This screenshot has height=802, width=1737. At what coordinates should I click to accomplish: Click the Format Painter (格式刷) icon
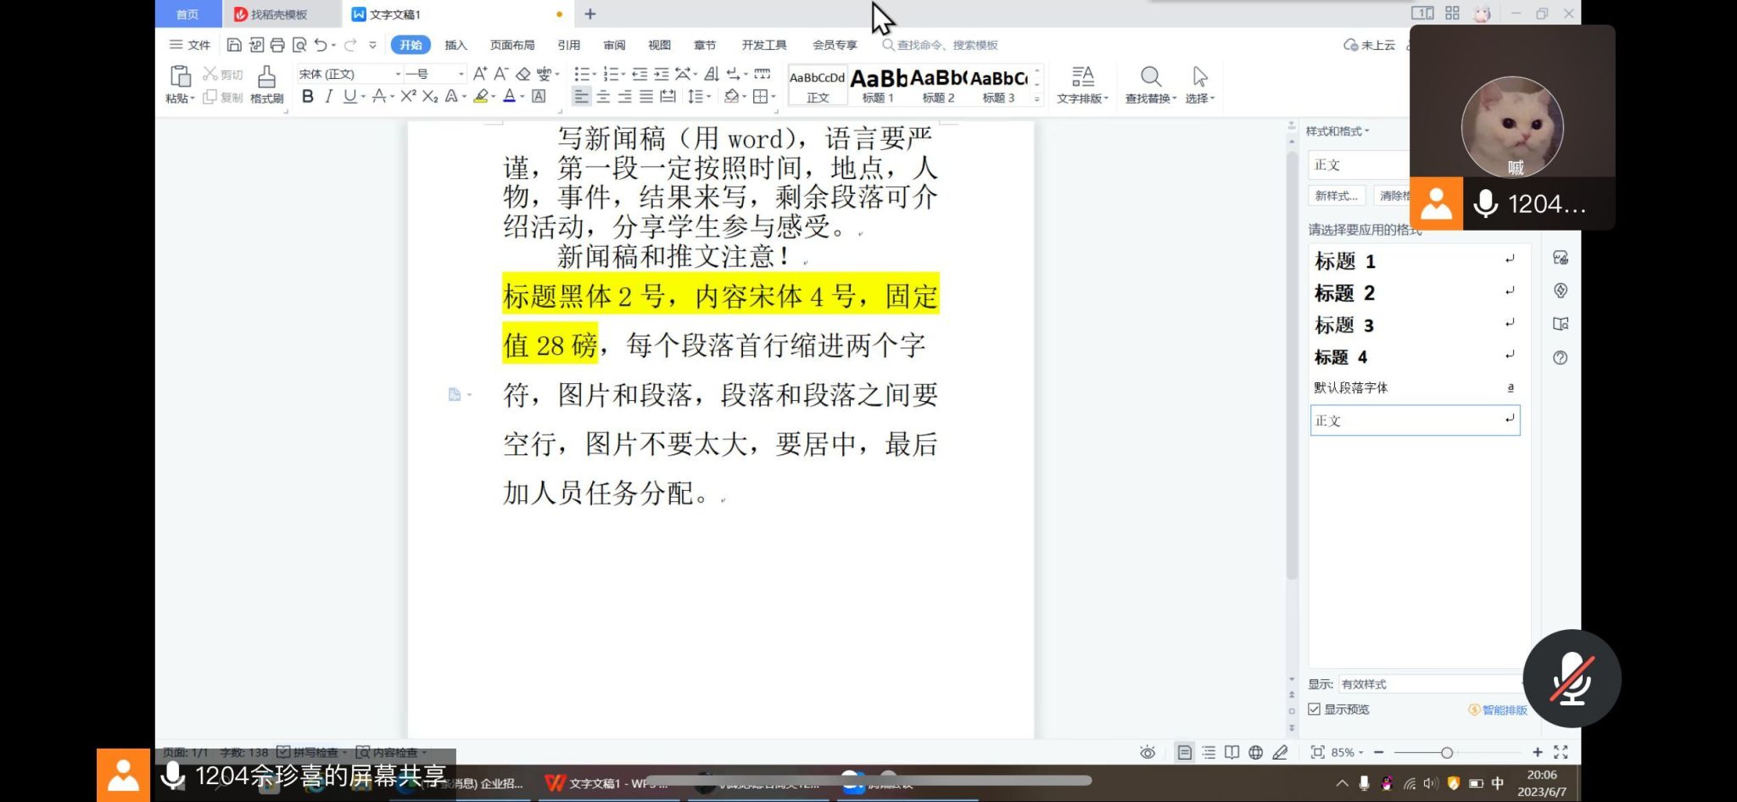click(266, 84)
